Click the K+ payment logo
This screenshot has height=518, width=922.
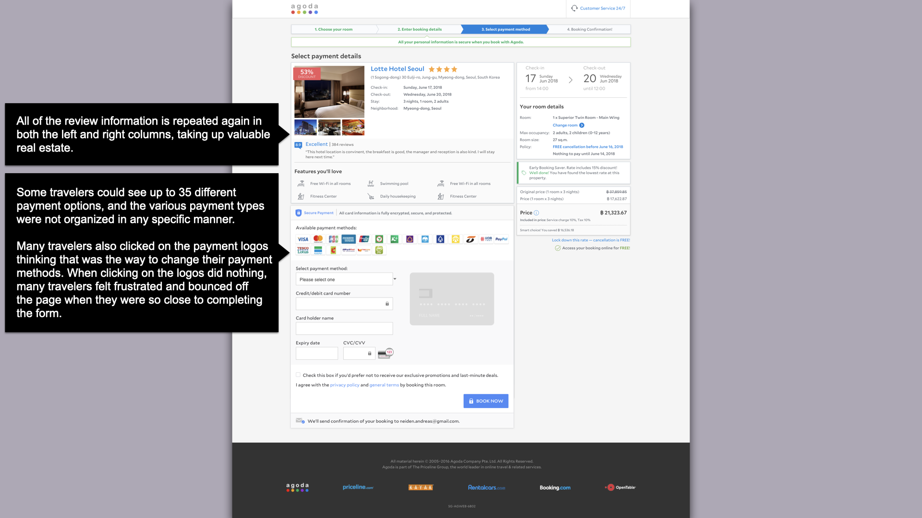pos(395,239)
